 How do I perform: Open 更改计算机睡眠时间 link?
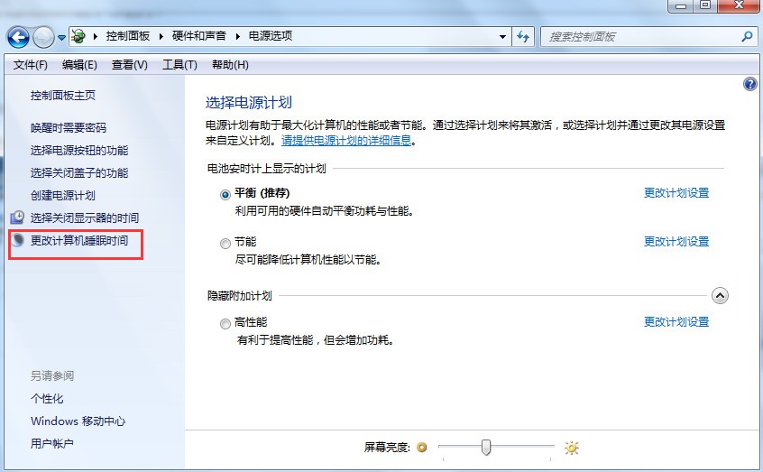[79, 241]
